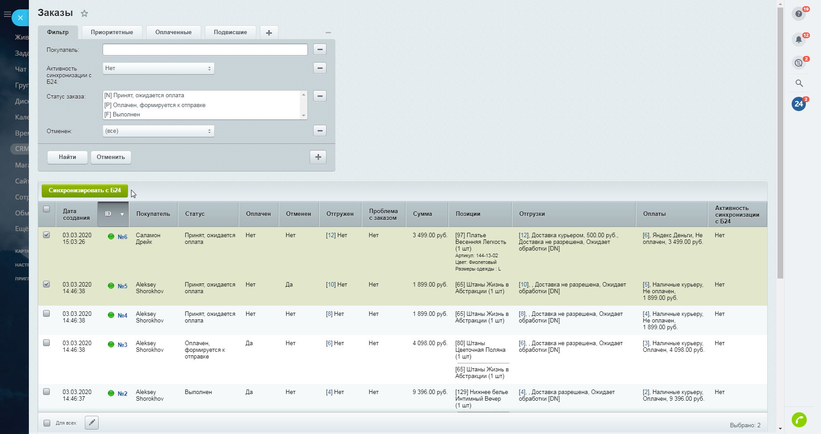Click into the Покупатель input field

(205, 50)
